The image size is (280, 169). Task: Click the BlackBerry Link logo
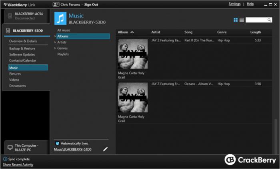(20, 5)
